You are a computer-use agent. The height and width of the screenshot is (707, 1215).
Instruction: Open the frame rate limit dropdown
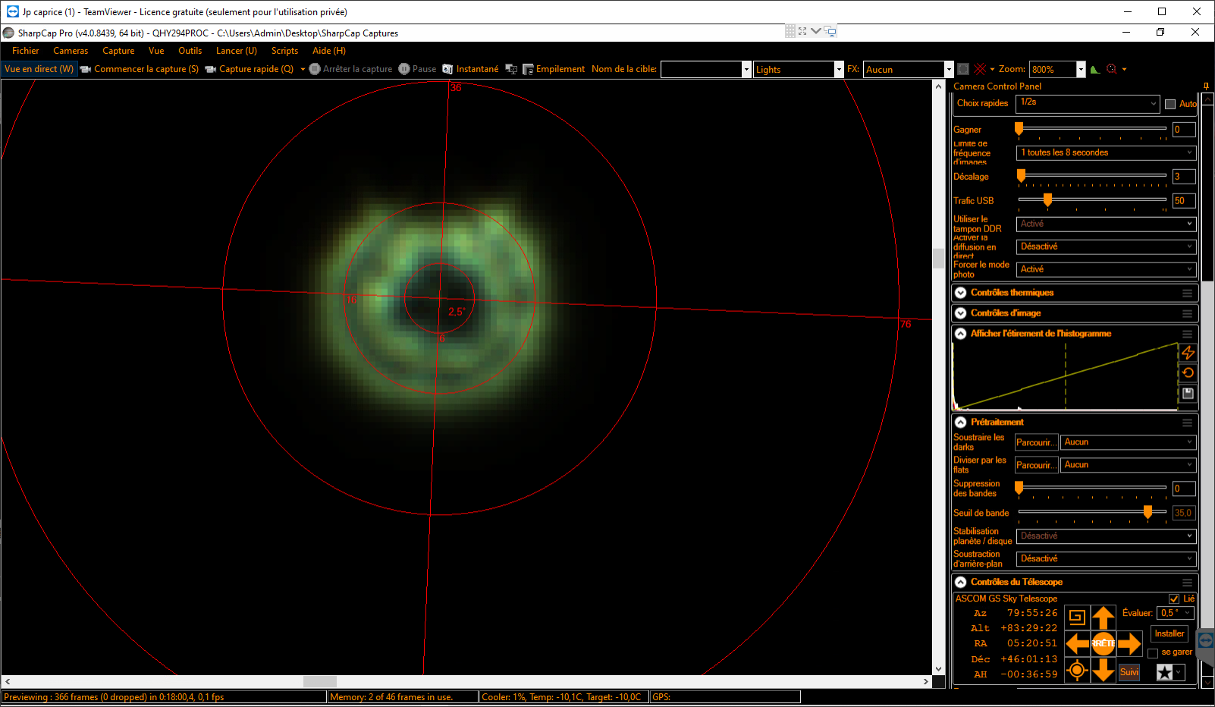pyautogui.click(x=1107, y=152)
